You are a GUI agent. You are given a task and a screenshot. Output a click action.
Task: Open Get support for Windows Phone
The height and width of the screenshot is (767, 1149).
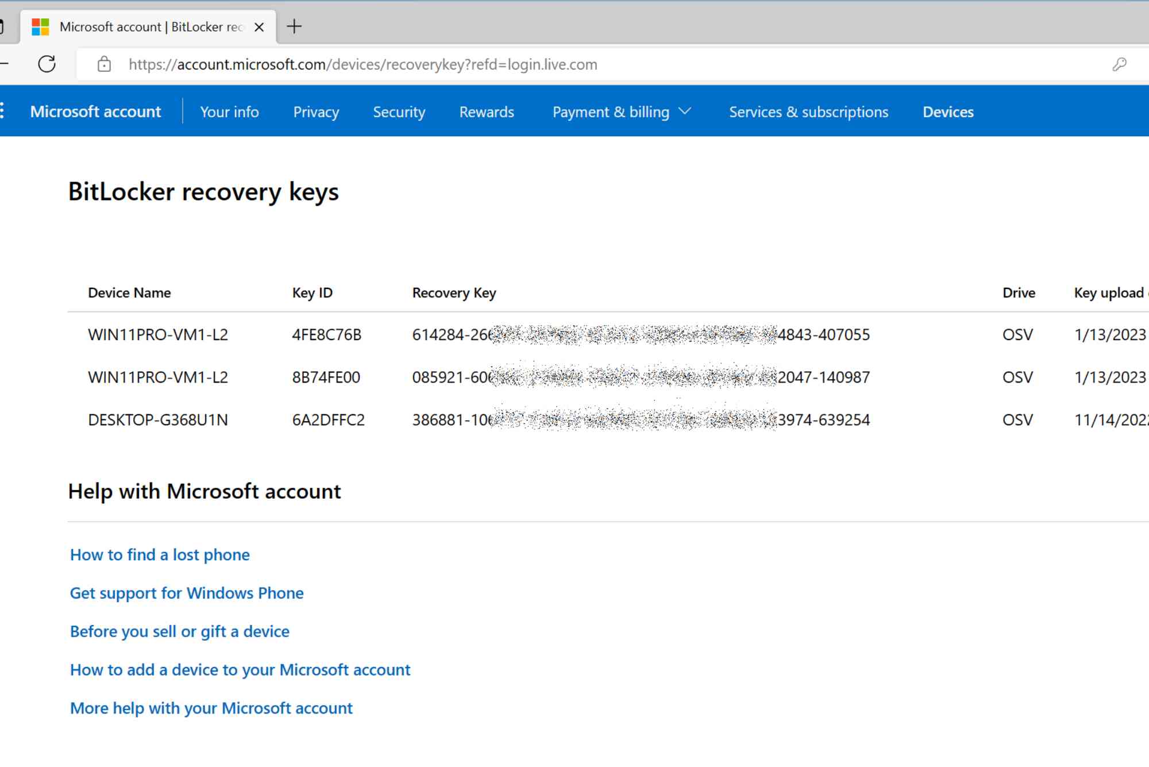pyautogui.click(x=187, y=593)
